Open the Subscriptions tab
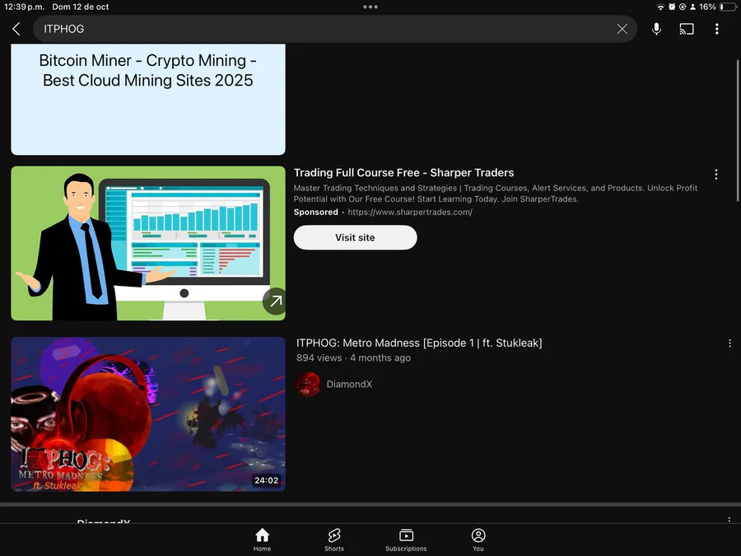 click(x=406, y=540)
